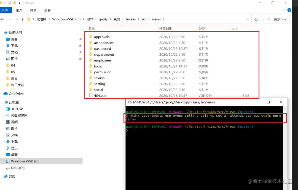Sort by 修改日期 column header
Screen dimensions: 298x190
pyautogui.click(x=166, y=28)
